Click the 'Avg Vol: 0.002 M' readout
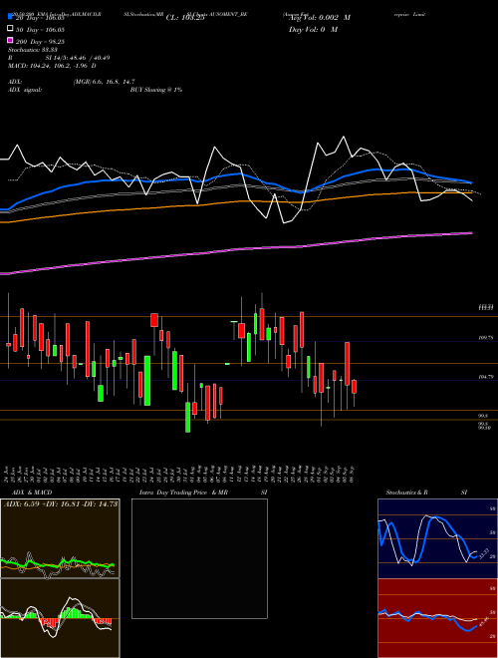This screenshot has width=498, height=658. coord(320,18)
